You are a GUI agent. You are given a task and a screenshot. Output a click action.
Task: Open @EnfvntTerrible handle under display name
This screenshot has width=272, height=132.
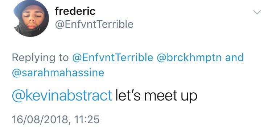tap(94, 24)
